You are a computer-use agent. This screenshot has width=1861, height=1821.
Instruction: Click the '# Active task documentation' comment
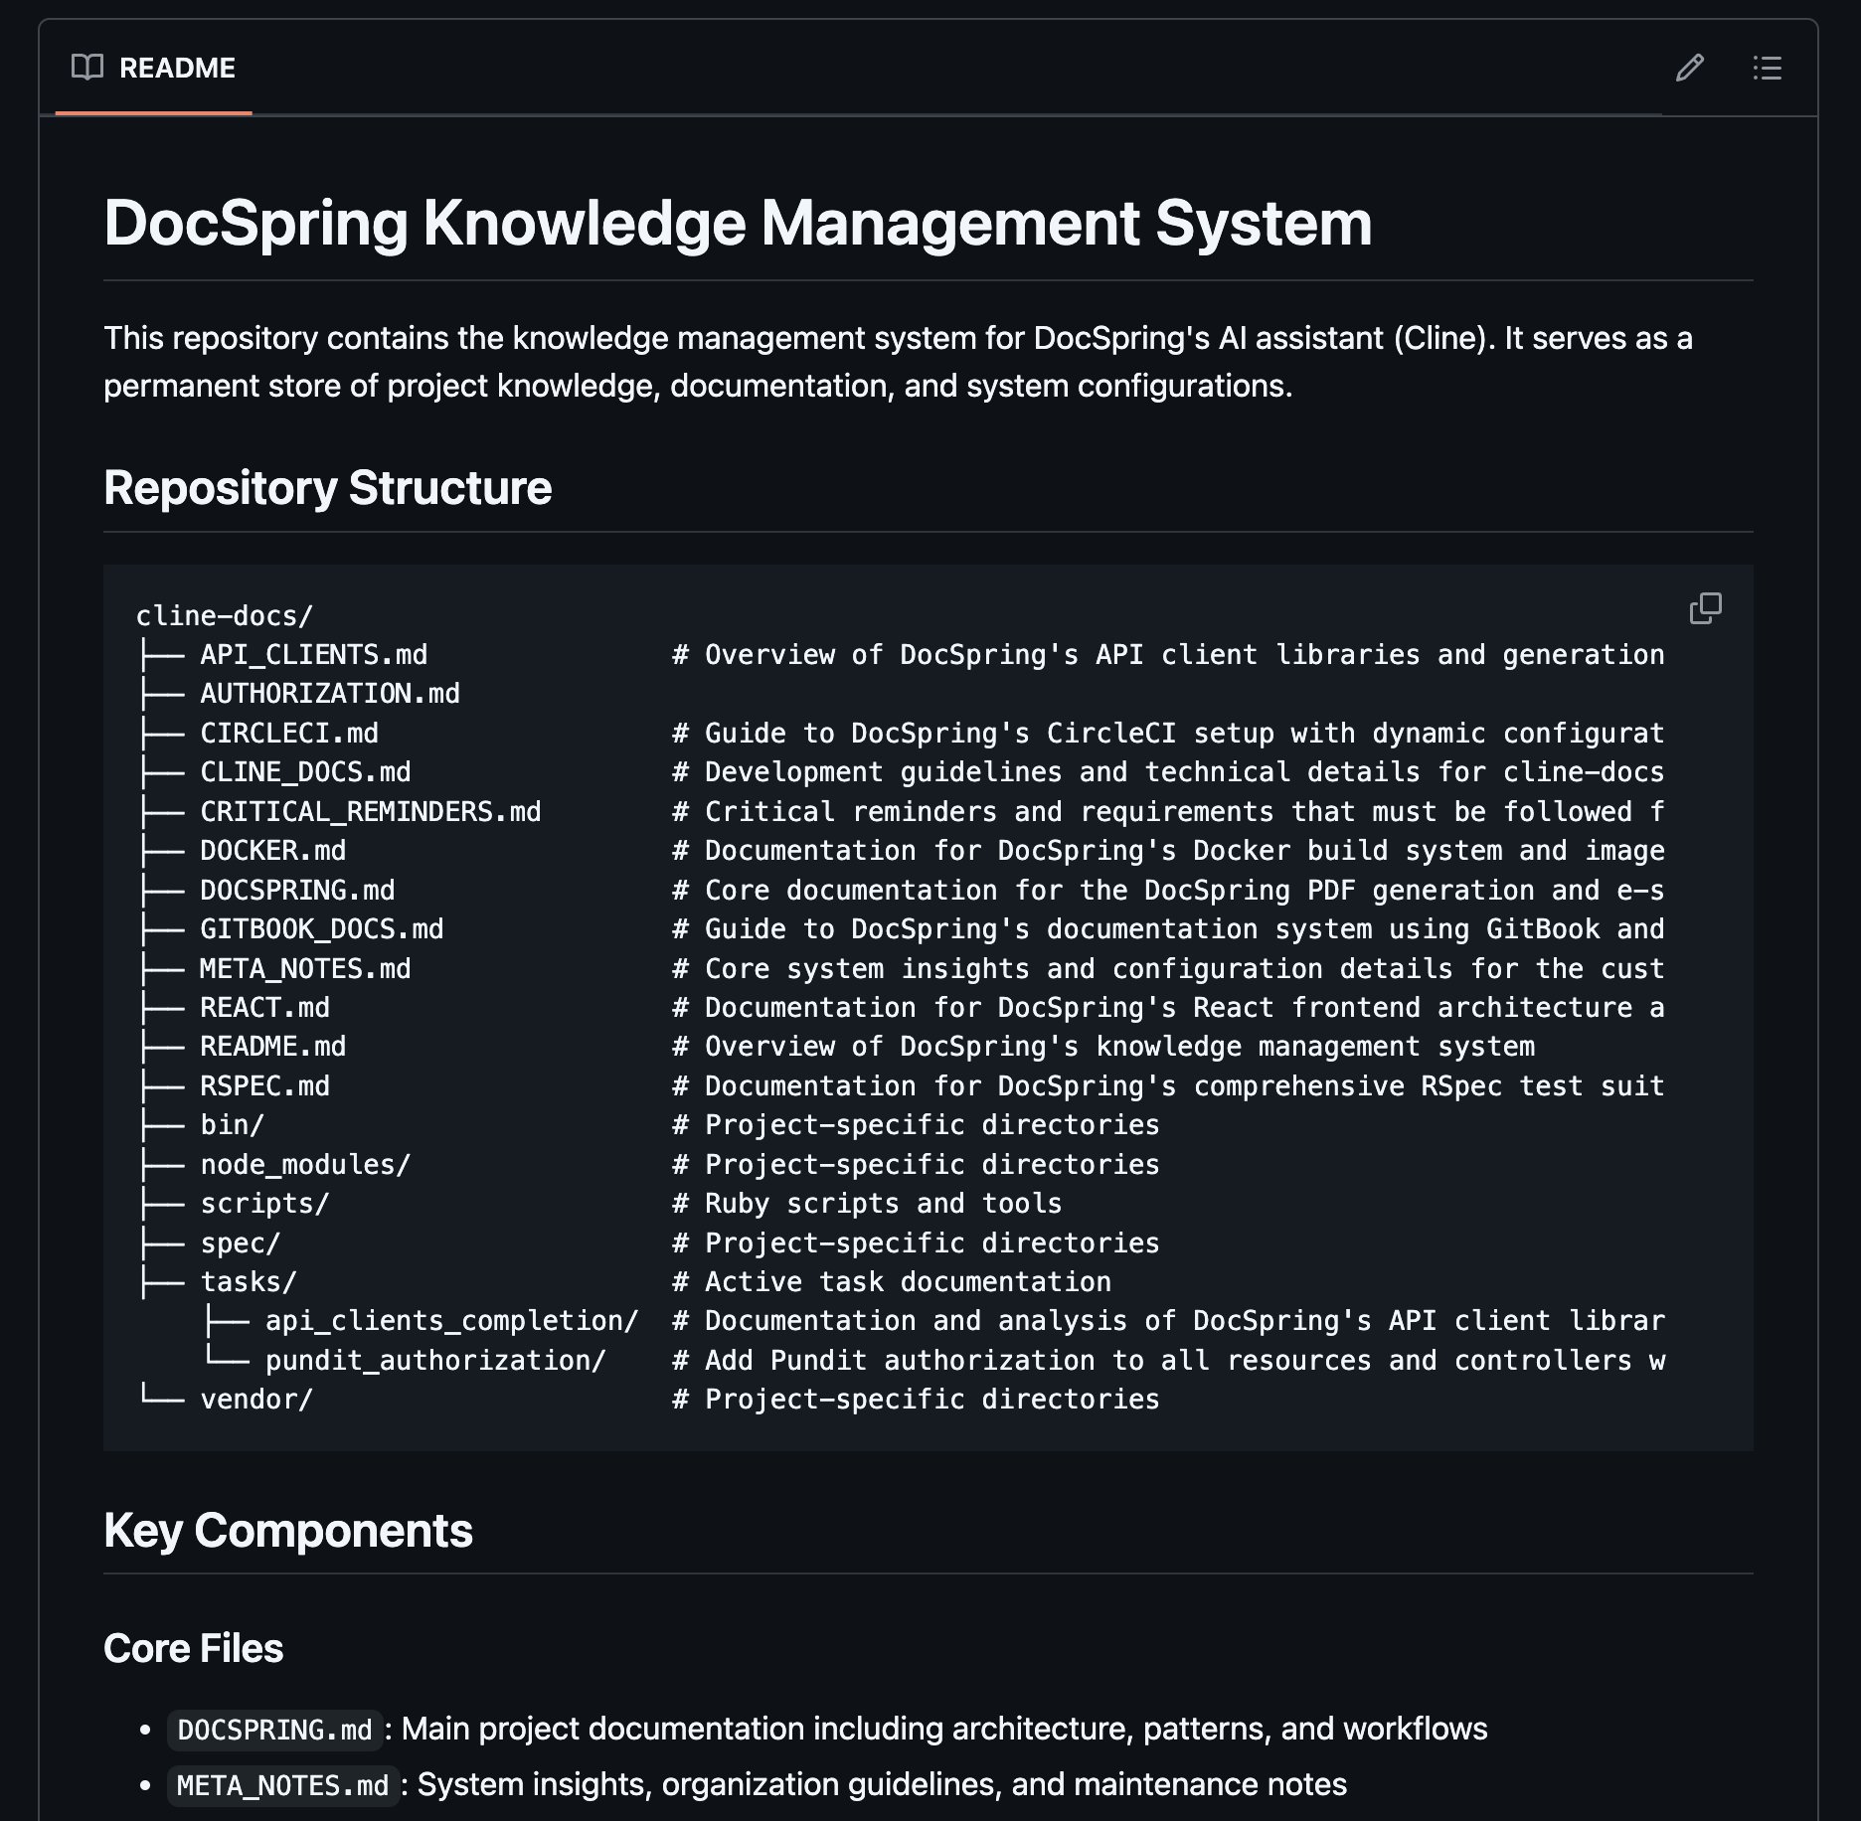click(x=892, y=1282)
